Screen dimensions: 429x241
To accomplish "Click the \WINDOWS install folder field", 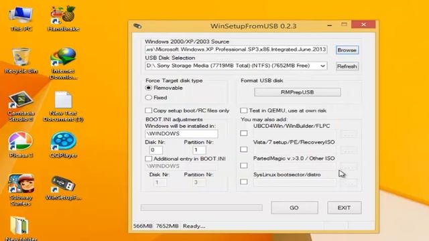I will pyautogui.click(x=182, y=134).
